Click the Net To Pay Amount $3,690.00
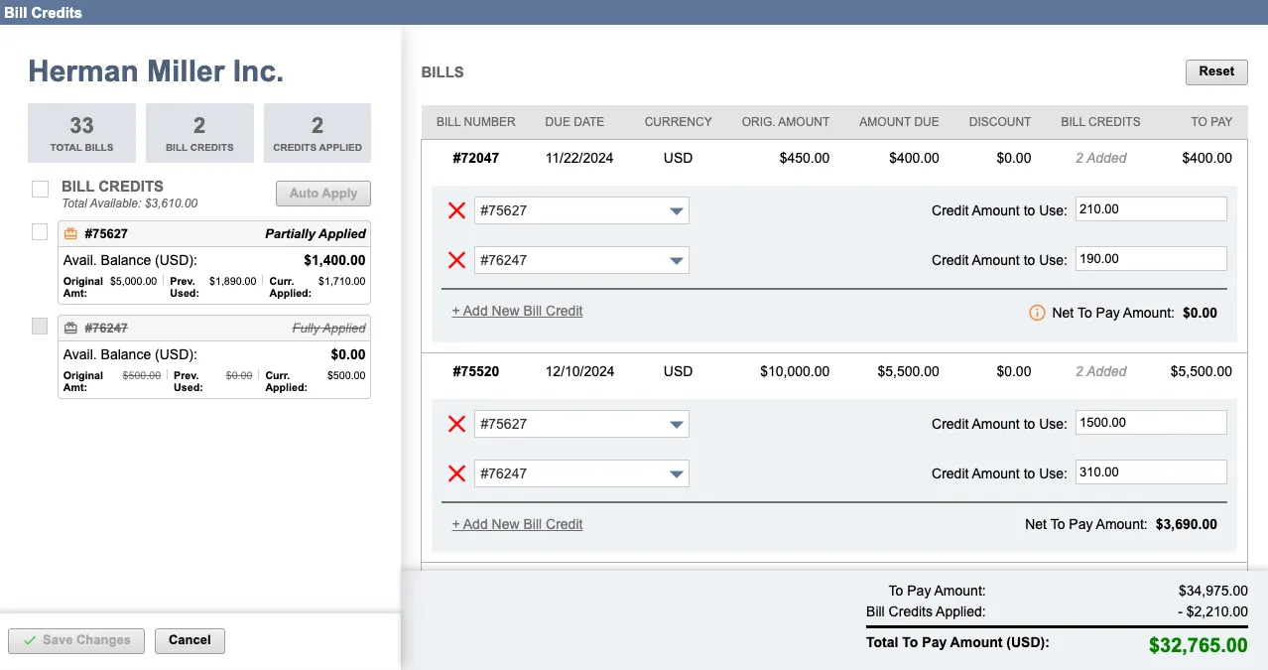 1187,524
